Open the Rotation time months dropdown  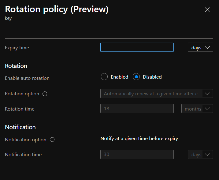pyautogui.click(x=197, y=109)
